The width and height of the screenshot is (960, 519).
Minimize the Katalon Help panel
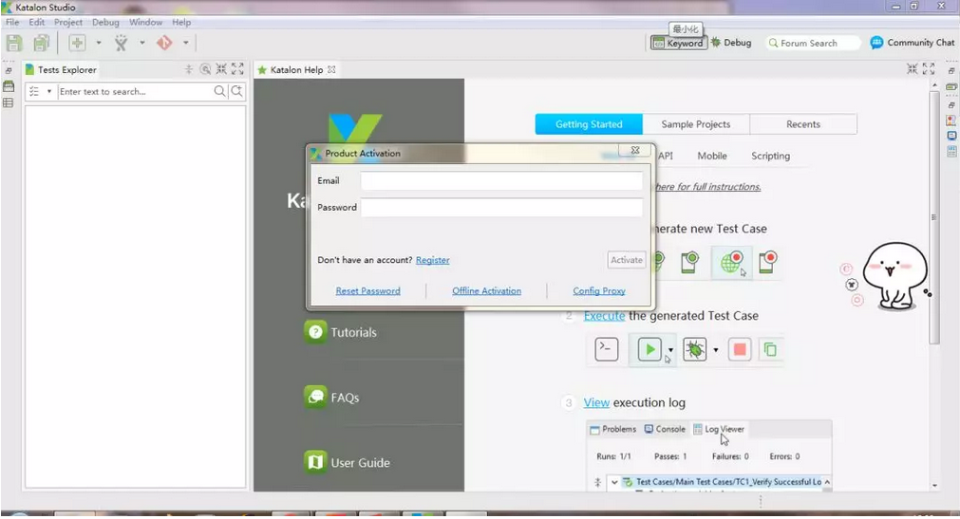coord(913,68)
